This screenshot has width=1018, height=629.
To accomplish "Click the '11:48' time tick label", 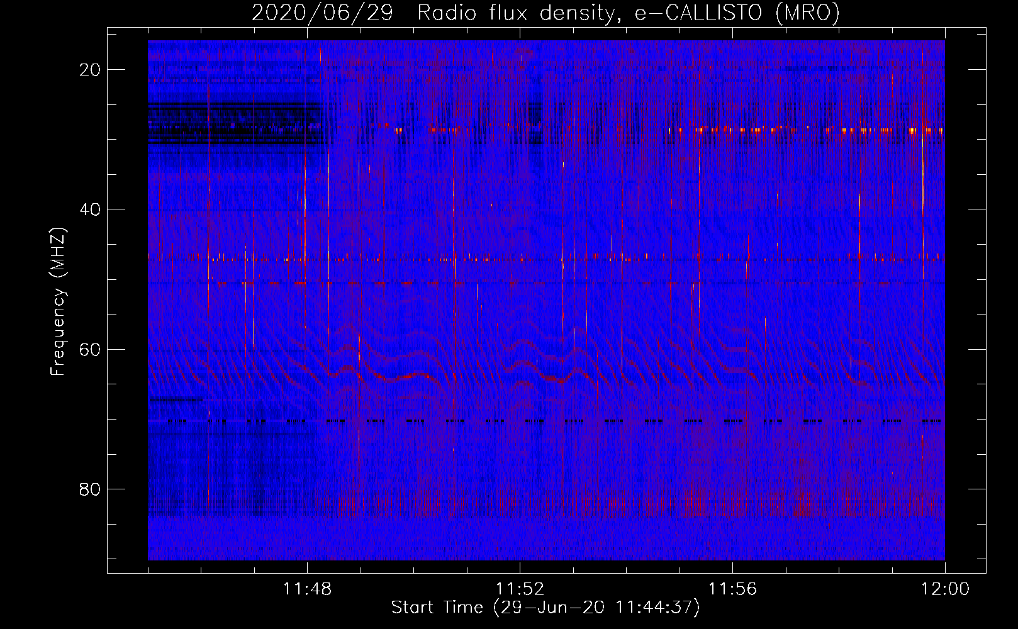I will click(x=307, y=589).
